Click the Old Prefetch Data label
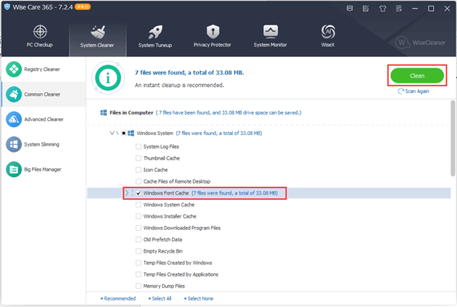457x307 pixels. tap(162, 240)
